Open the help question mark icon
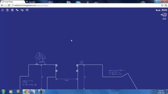 (x=7, y=10)
